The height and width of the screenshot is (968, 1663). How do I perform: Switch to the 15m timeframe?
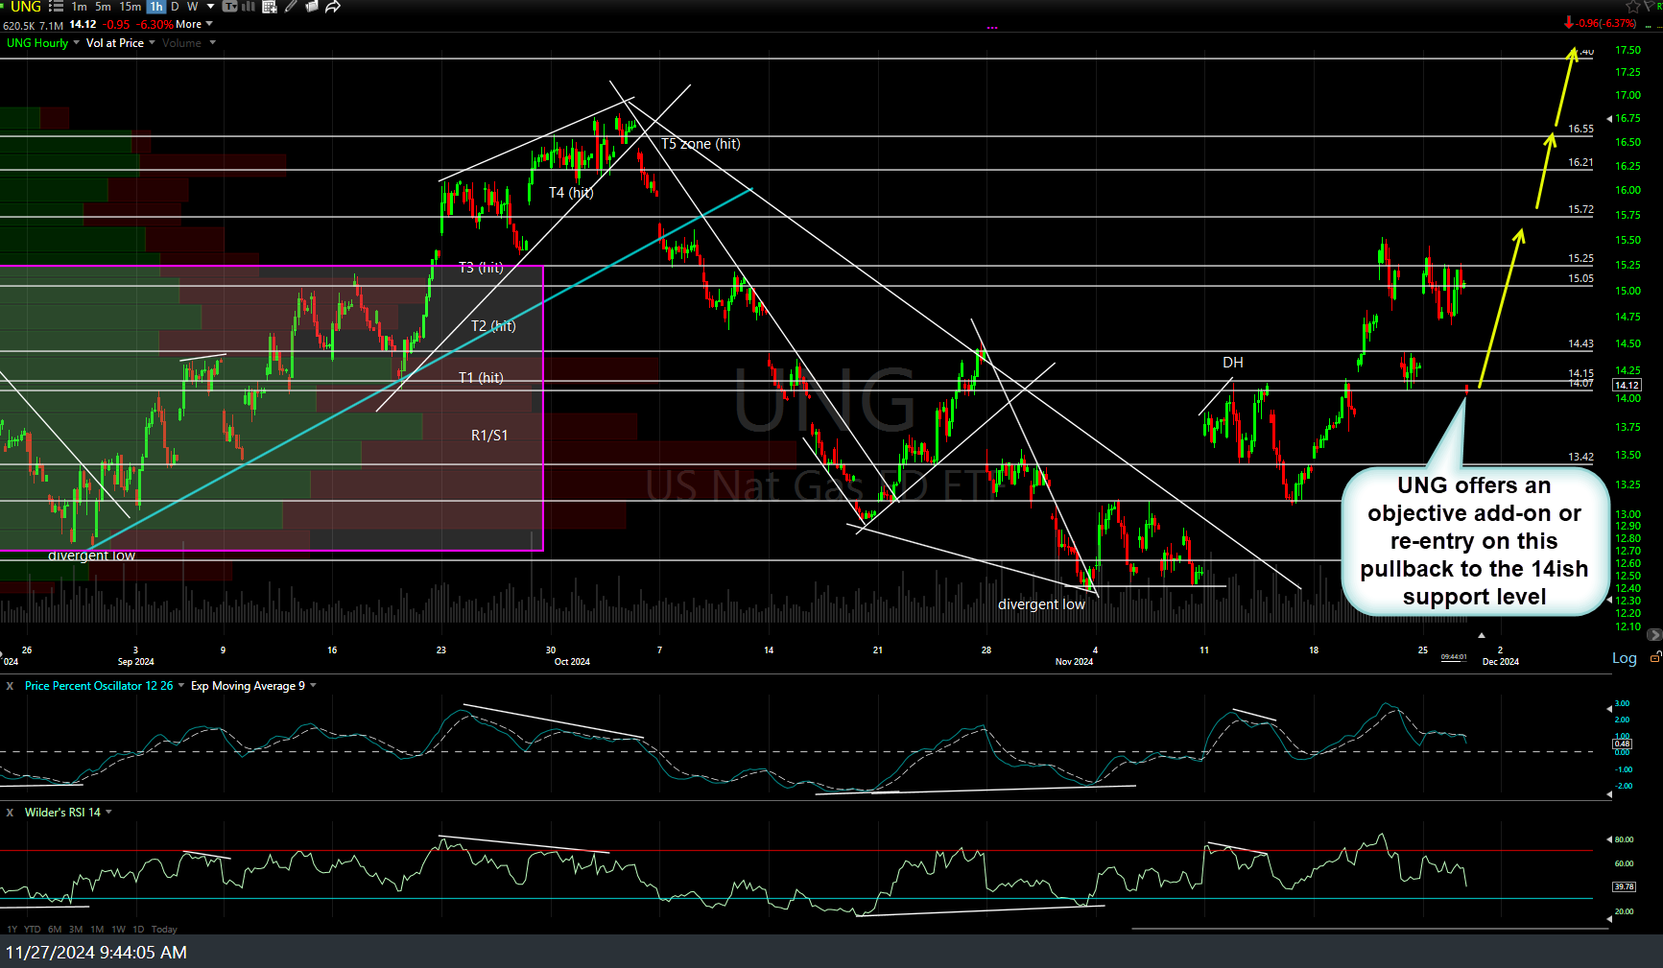point(130,7)
